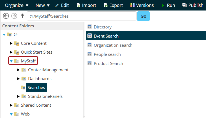Click the Directory content item icon
The width and height of the screenshot is (206, 118).
[x=89, y=27]
